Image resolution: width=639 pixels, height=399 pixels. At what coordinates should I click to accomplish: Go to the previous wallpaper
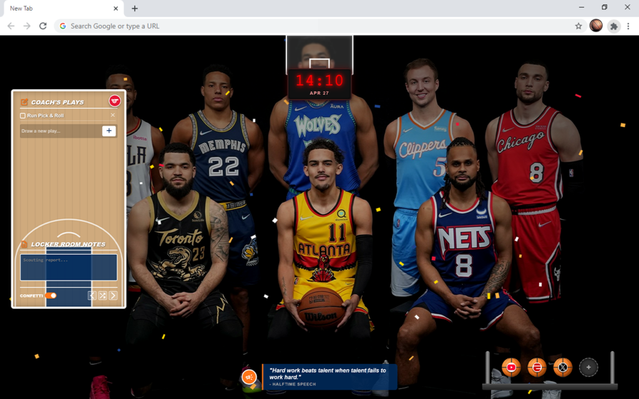[x=92, y=296]
